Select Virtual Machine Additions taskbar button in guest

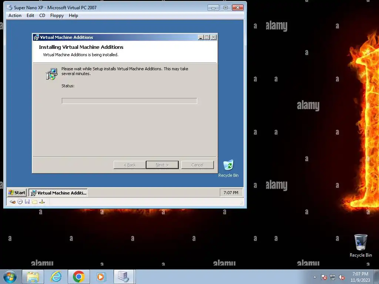point(58,193)
